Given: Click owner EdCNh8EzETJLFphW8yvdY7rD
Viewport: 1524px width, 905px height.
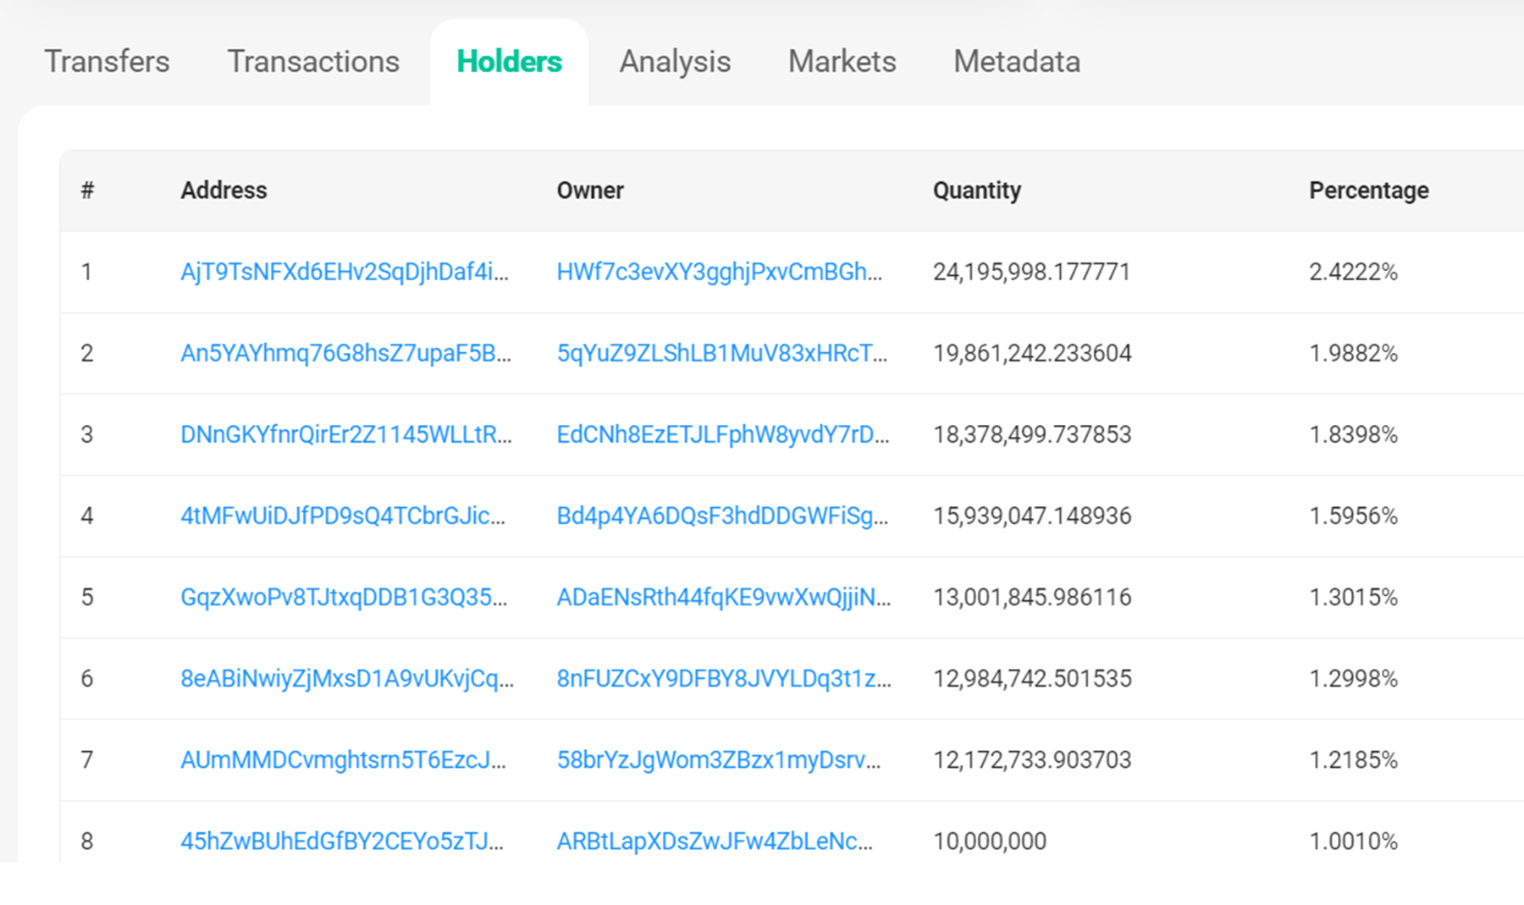Looking at the screenshot, I should (x=722, y=434).
